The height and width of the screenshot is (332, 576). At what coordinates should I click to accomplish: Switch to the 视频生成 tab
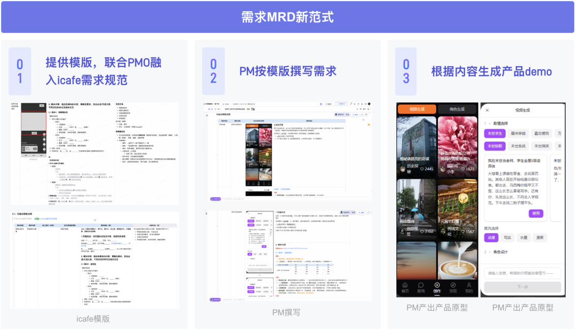[417, 109]
